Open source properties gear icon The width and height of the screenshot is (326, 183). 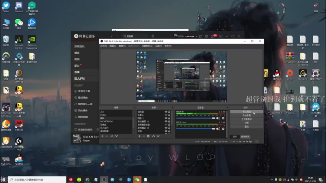(x=148, y=136)
